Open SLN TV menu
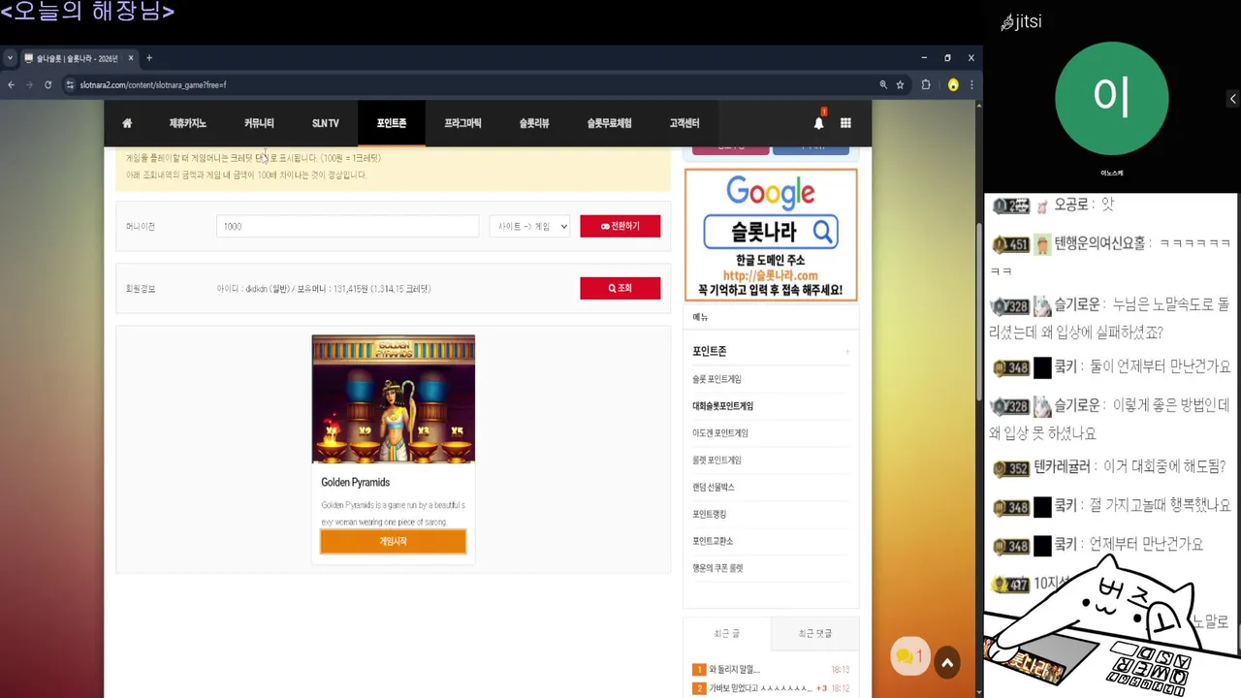Screen dimensions: 1241x698 pos(326,123)
